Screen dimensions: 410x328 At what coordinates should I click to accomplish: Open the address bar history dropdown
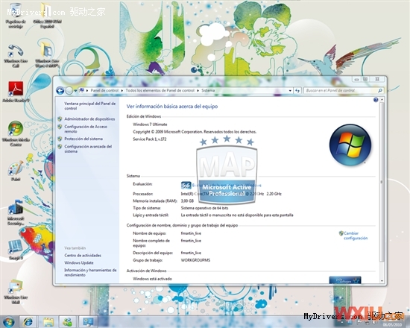click(x=290, y=90)
